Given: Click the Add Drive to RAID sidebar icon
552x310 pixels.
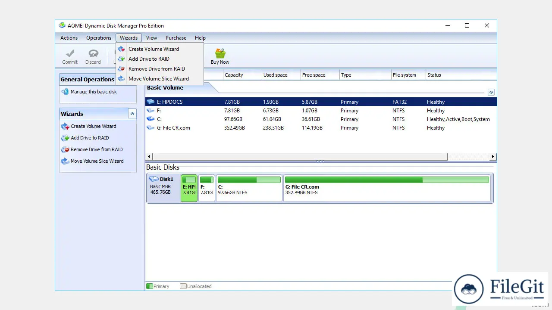Looking at the screenshot, I should pos(65,138).
